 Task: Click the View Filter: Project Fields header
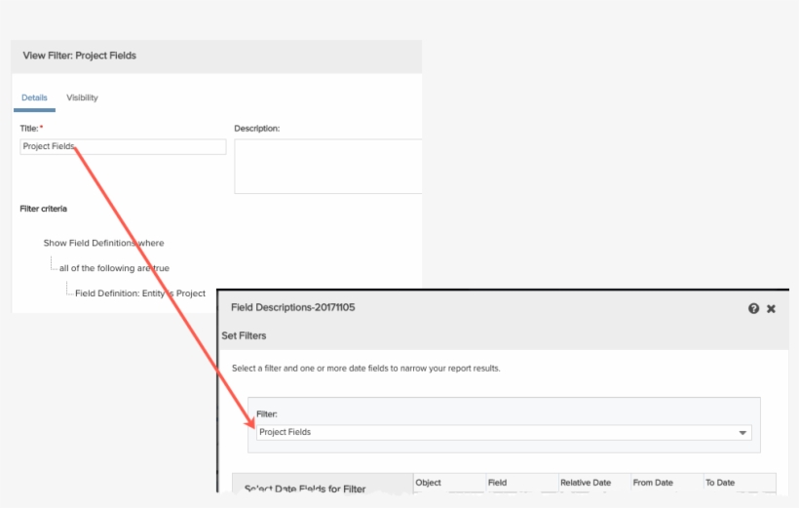point(80,56)
